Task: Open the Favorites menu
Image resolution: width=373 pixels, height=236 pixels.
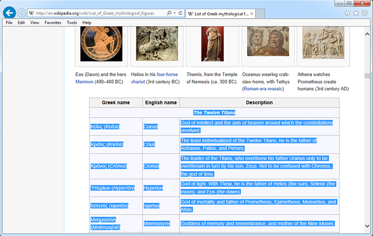Action: [x=53, y=22]
